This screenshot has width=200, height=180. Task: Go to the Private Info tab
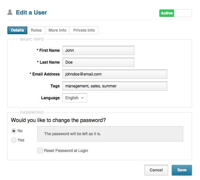84,30
